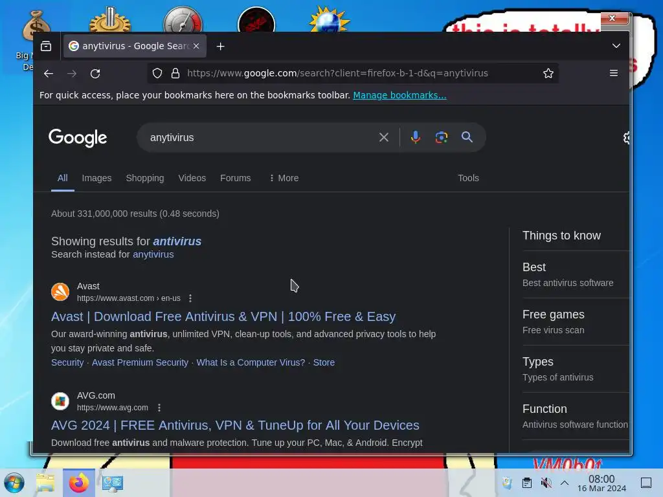This screenshot has height=497, width=663.
Task: Expand the hidden tray icons arrow
Action: 565,483
